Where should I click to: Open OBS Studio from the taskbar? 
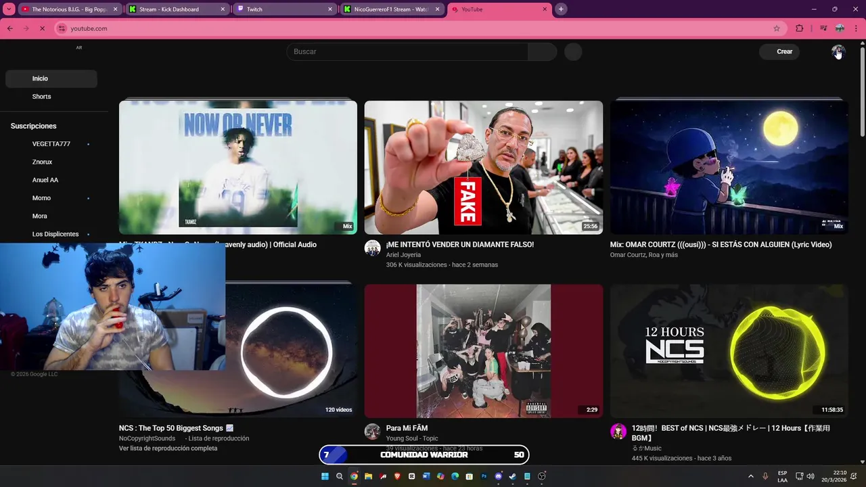pos(541,476)
